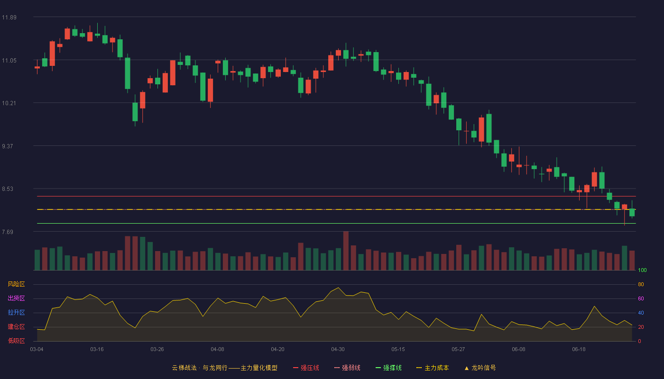This screenshot has width=664, height=379.
Task: Click the 拉升区 zone label
Action: tap(16, 313)
